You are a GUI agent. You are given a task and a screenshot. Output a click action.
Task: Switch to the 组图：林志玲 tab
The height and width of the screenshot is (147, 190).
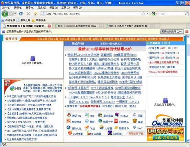click(78, 26)
